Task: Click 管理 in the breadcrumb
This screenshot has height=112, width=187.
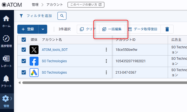Action: click(35, 5)
